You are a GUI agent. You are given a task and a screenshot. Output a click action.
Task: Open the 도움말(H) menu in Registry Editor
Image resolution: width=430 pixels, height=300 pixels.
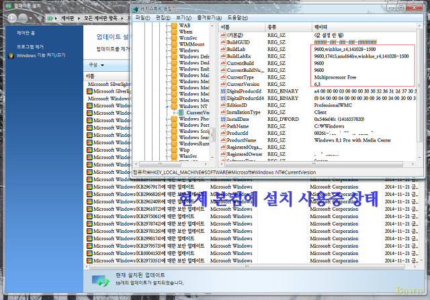(x=237, y=18)
